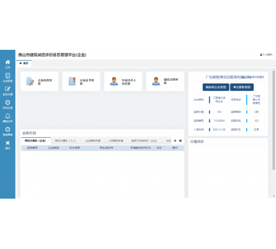Switch to 人员解扣申请 tab
Image resolution: width=276 pixels, height=249 pixels.
116,141
